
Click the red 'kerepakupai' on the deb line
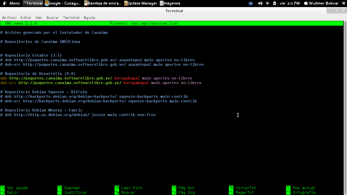tap(127, 78)
